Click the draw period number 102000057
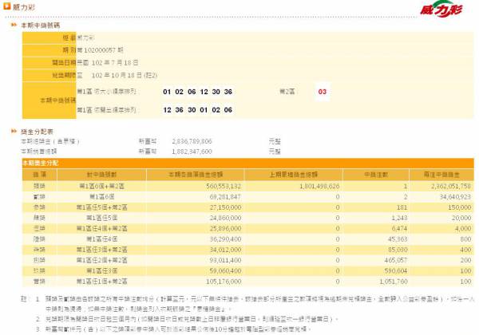Viewport: 479px width, 335px height. [100, 50]
